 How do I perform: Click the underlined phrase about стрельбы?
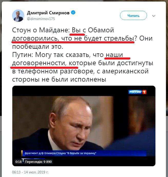pyautogui.click(x=73, y=38)
